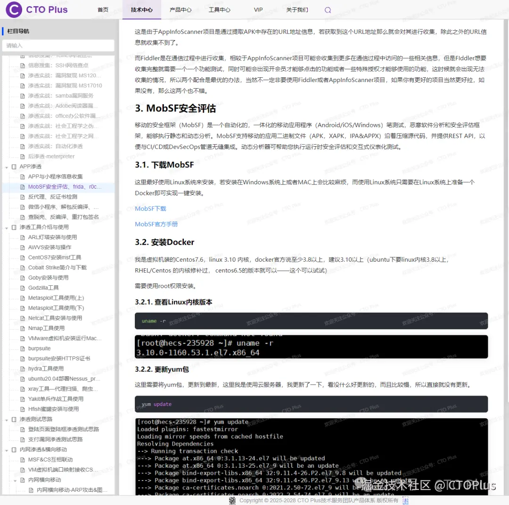Open AWVS安装与操作 article
This screenshot has width=509, height=505.
point(49,247)
